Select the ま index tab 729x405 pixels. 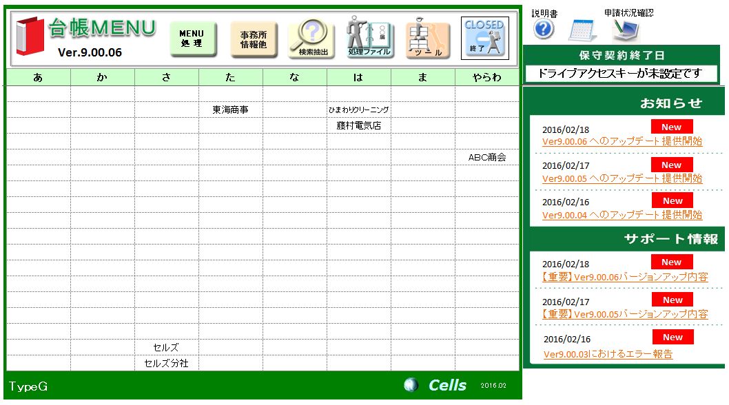pos(422,78)
